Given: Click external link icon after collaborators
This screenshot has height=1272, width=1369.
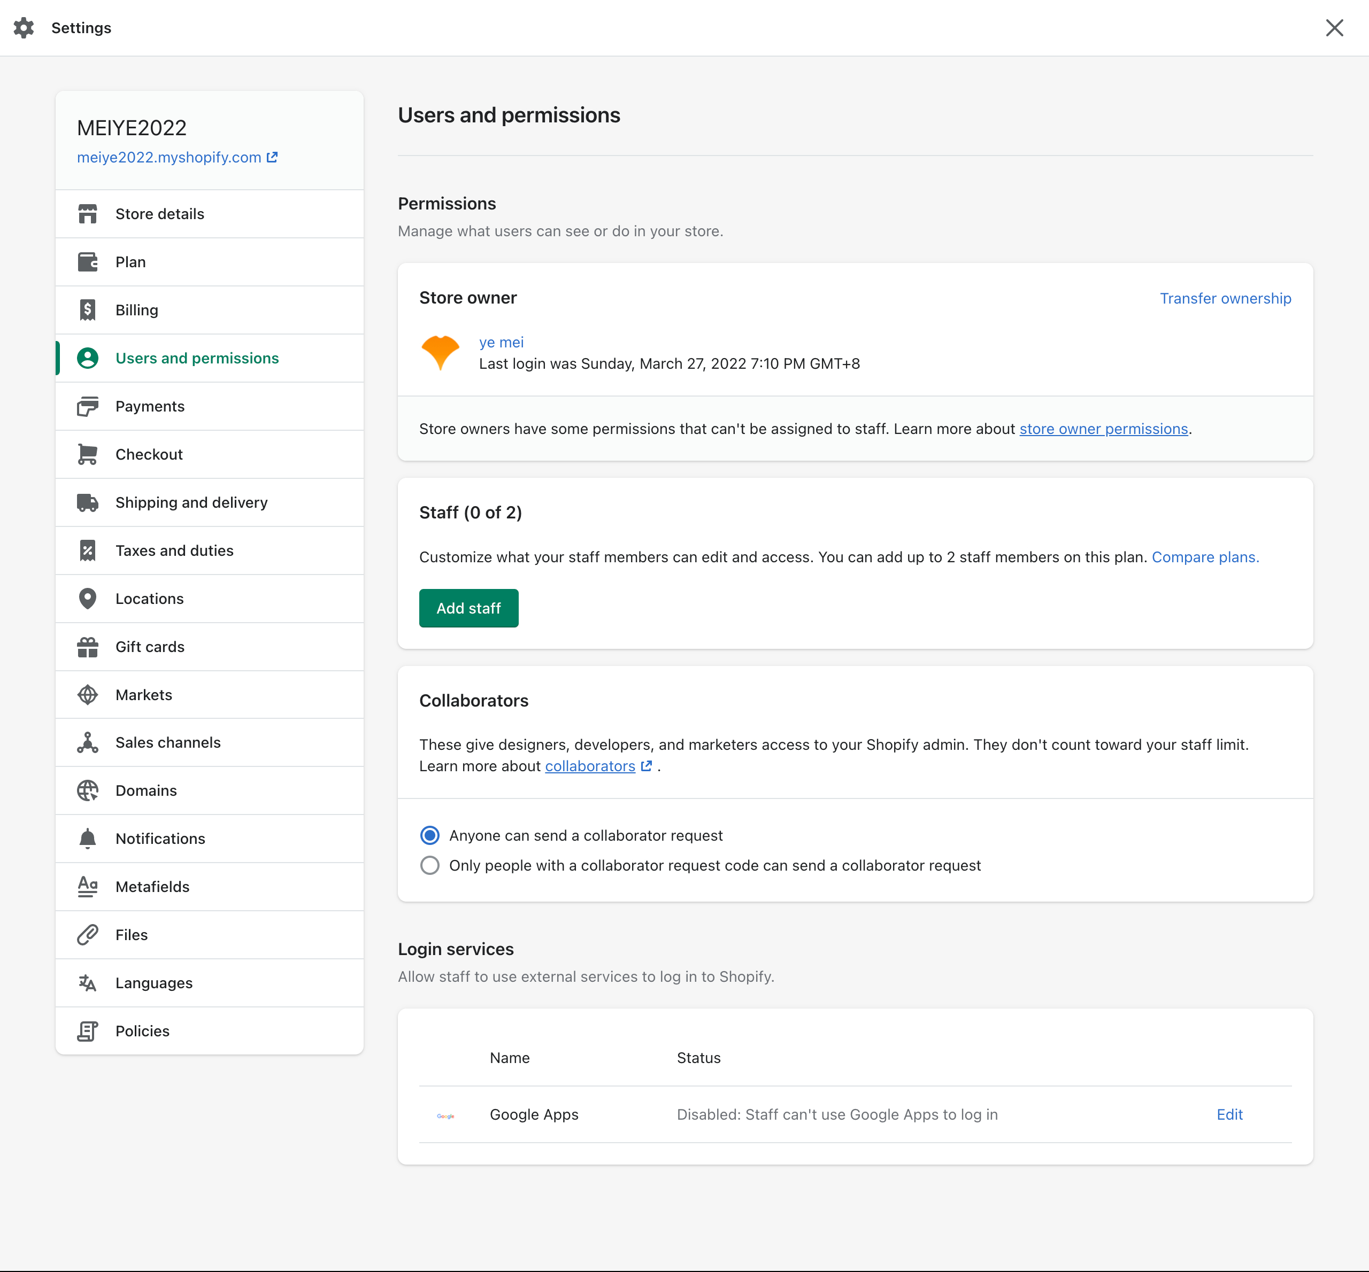Looking at the screenshot, I should (646, 766).
